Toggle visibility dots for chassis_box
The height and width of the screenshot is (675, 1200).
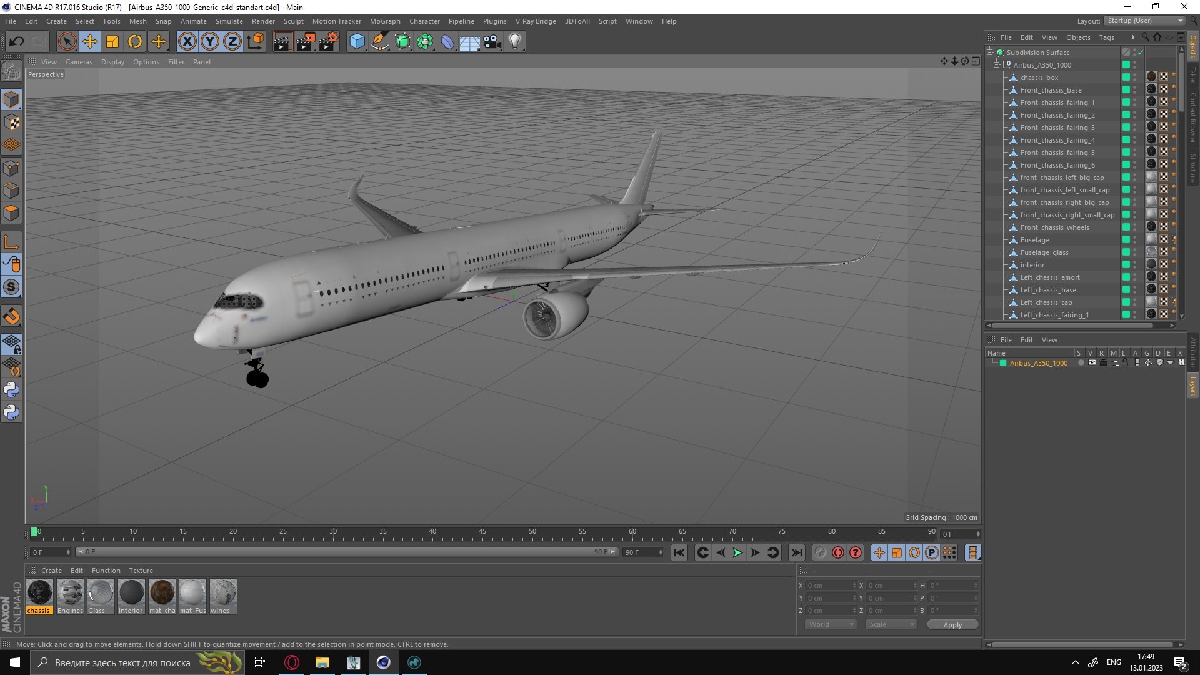coord(1135,77)
